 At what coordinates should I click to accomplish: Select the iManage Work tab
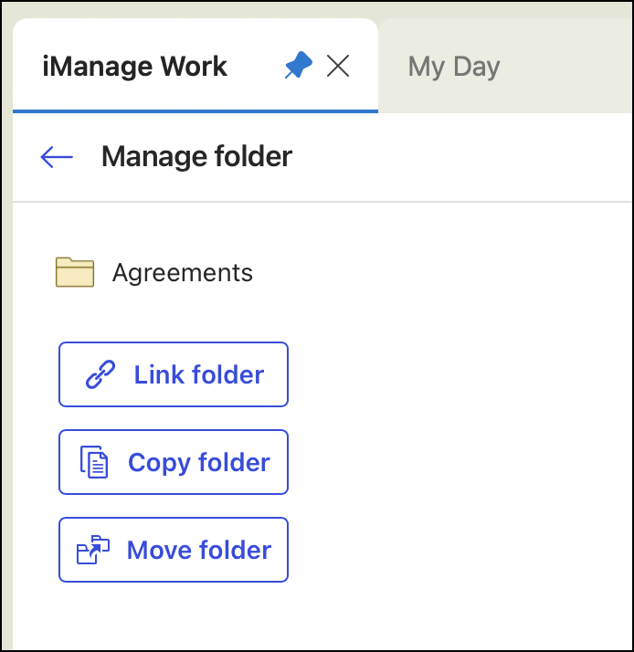tap(135, 67)
